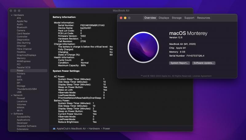Click the Software Update button

click(x=204, y=63)
